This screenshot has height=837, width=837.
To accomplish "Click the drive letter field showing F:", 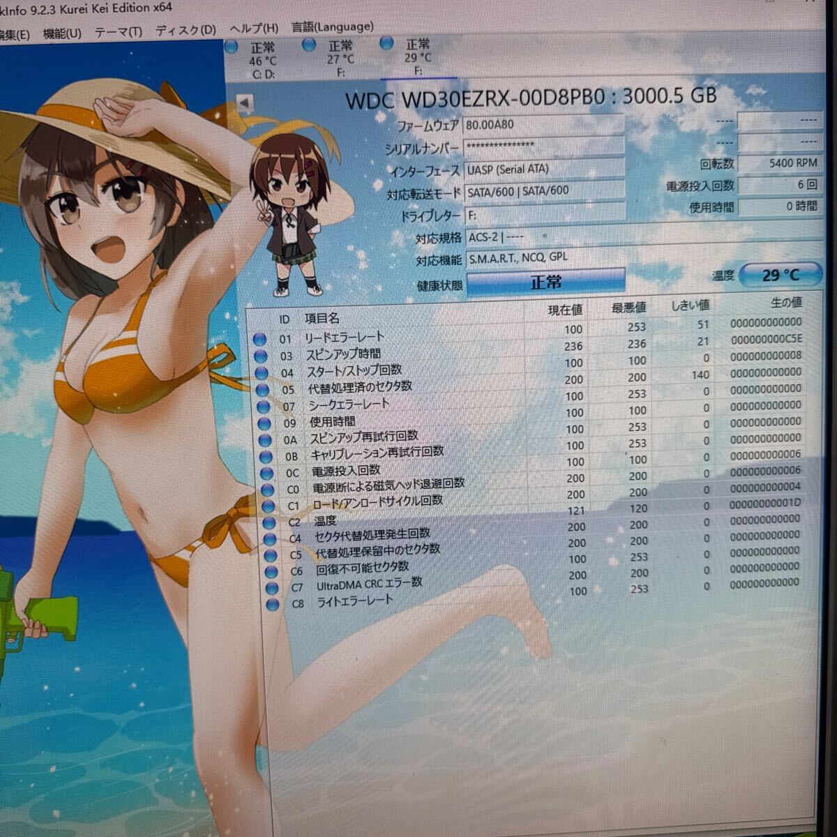I will pos(545,214).
